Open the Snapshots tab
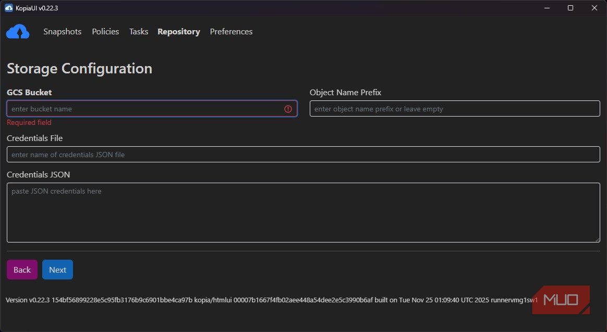Screen dimensions: 607x332 (63, 32)
